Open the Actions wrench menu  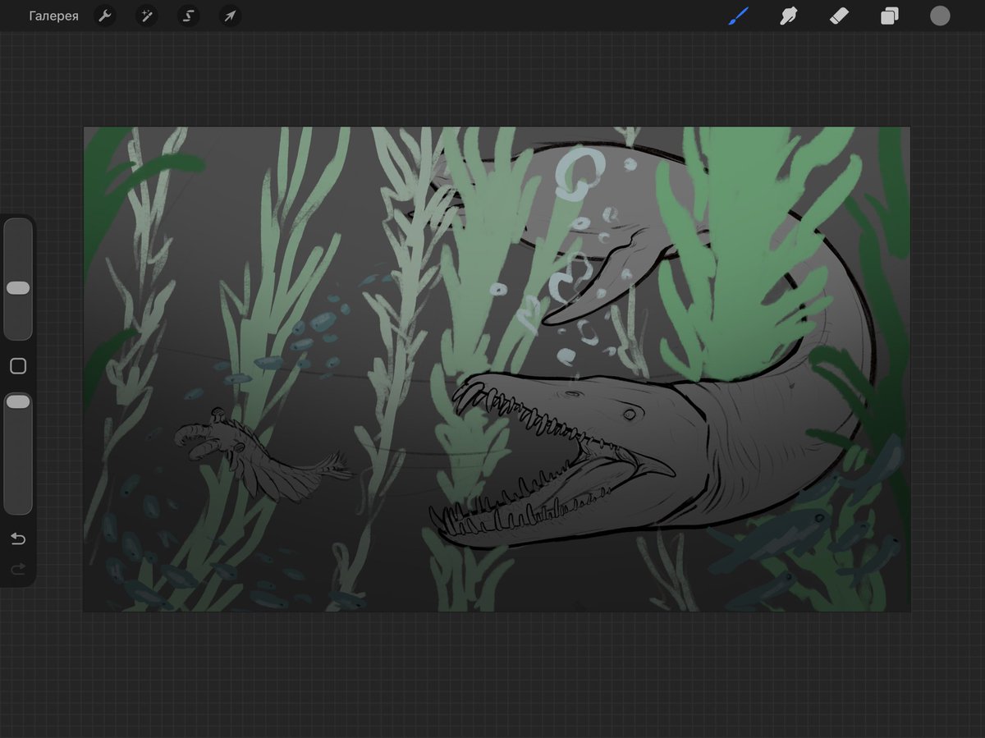(x=104, y=16)
